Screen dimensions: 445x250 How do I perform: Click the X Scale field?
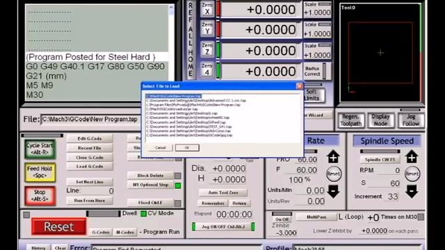point(317,12)
